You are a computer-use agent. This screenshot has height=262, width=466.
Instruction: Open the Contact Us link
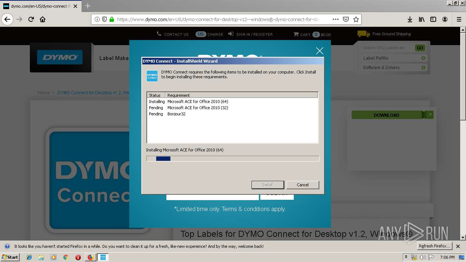pos(173,34)
